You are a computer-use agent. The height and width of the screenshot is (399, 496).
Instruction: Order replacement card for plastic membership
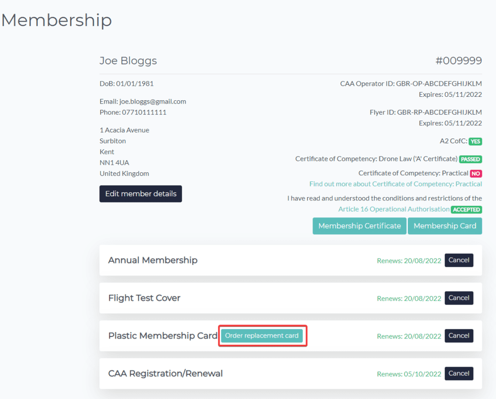tap(262, 336)
